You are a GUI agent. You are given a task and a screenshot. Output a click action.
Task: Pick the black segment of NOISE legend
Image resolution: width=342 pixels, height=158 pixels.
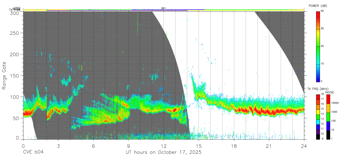[x=328, y=135]
